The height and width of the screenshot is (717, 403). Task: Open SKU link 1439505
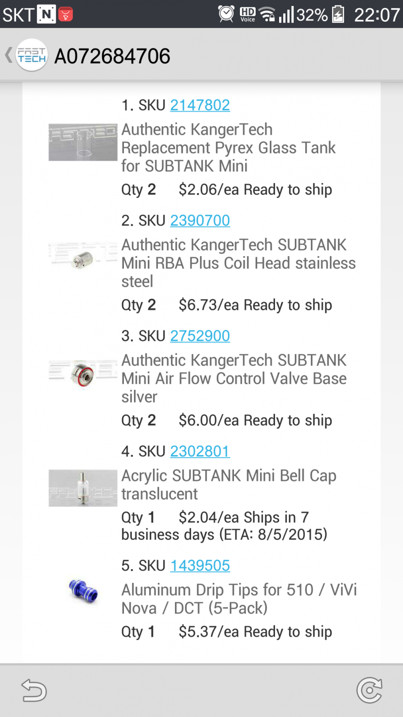coord(200,565)
